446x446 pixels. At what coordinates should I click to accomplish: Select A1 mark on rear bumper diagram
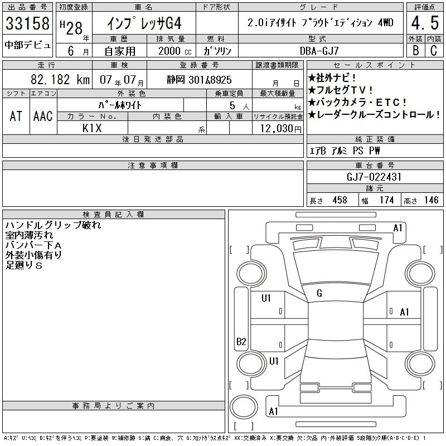point(273,411)
